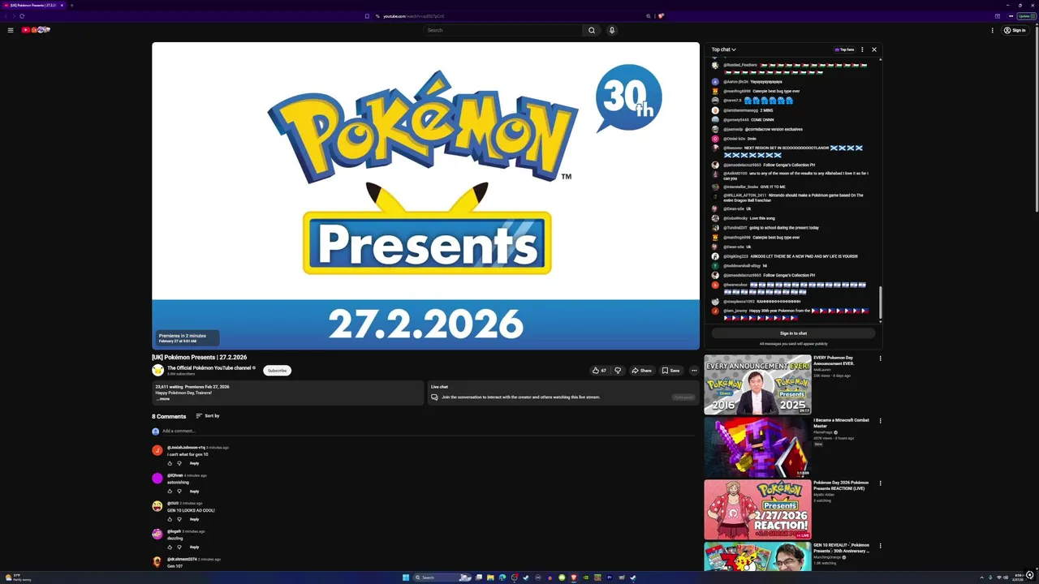The width and height of the screenshot is (1039, 584).
Task: Focus the YouTube search input field
Action: coord(503,30)
